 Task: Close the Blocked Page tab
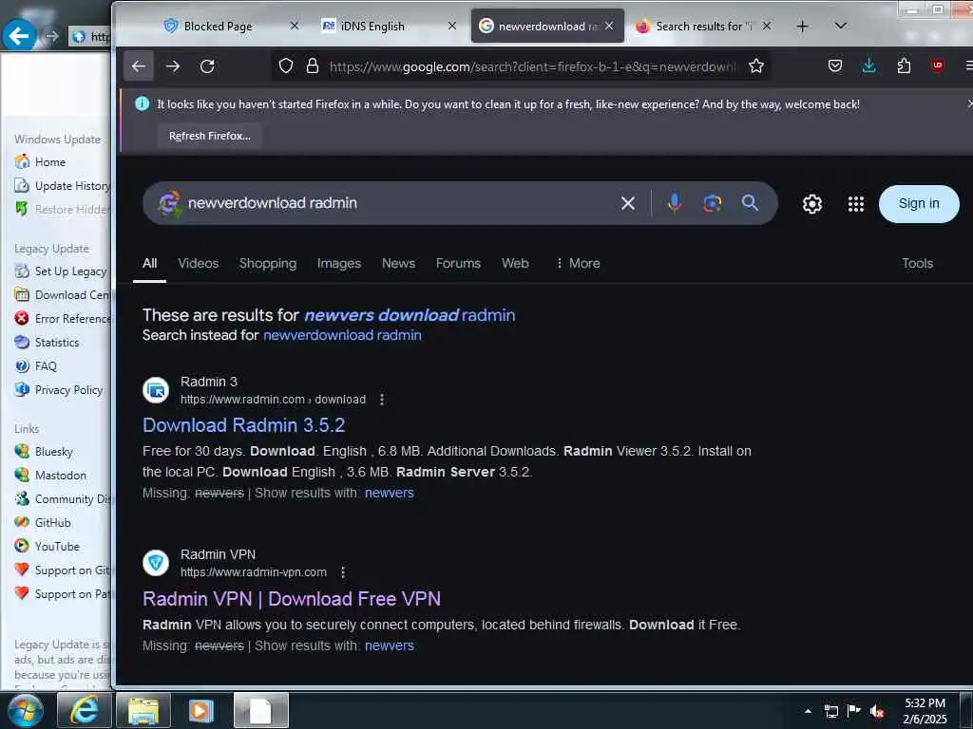tap(295, 26)
